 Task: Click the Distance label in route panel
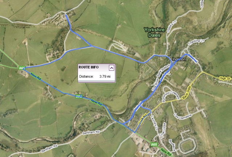tap(86, 77)
